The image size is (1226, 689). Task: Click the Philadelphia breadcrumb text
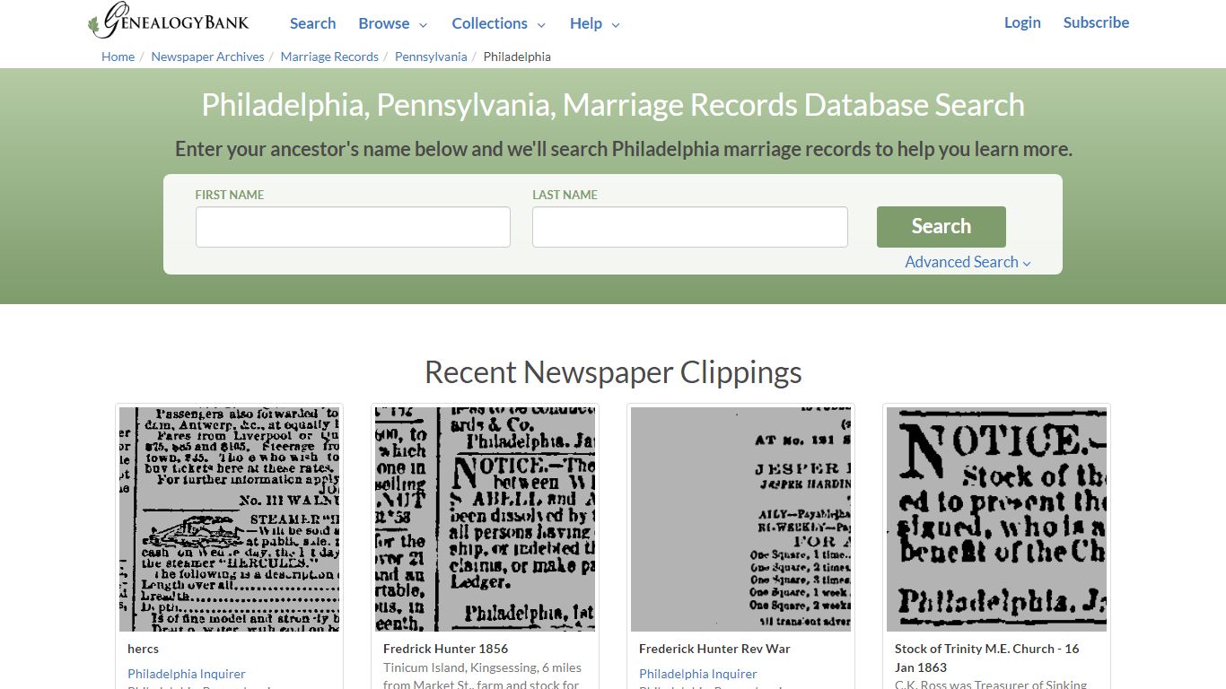coord(517,57)
